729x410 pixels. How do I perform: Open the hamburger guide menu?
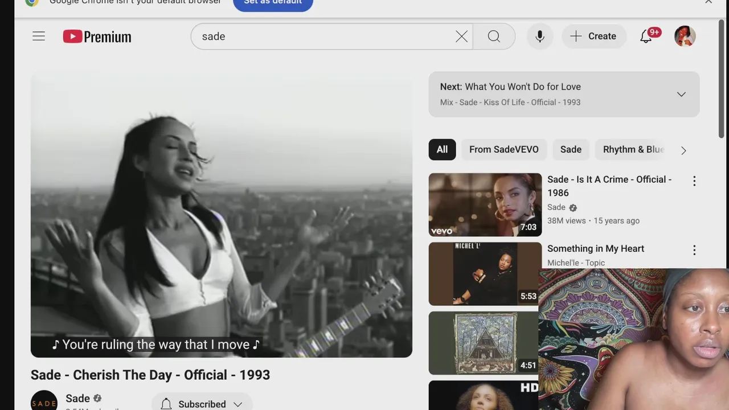pos(39,36)
